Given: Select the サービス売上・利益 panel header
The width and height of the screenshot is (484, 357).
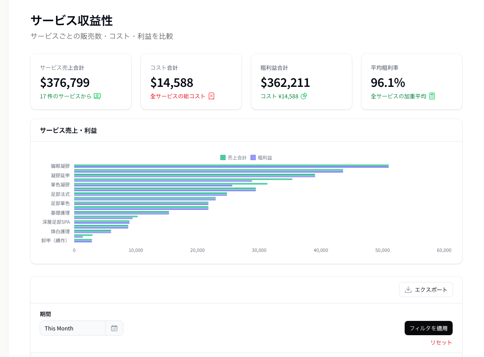Looking at the screenshot, I should tap(69, 130).
